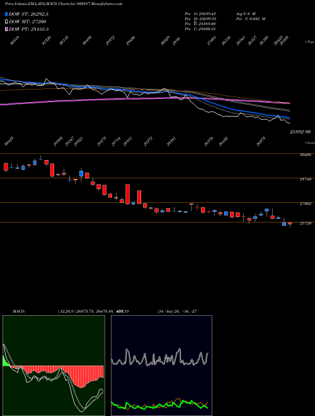Image resolution: width=315 pixels, height=416 pixels.
Task: Click the MACD (12,26,9) parameter values
Action: pos(93,311)
